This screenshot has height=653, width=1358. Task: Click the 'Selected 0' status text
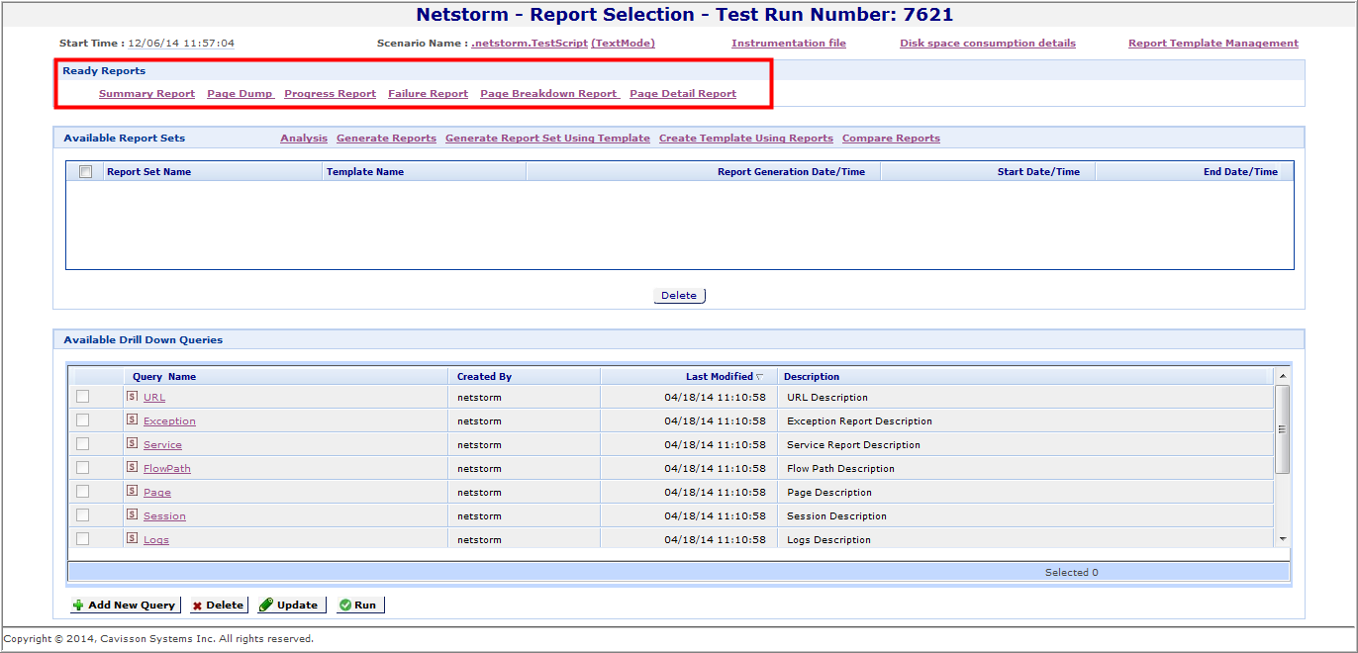[1071, 573]
